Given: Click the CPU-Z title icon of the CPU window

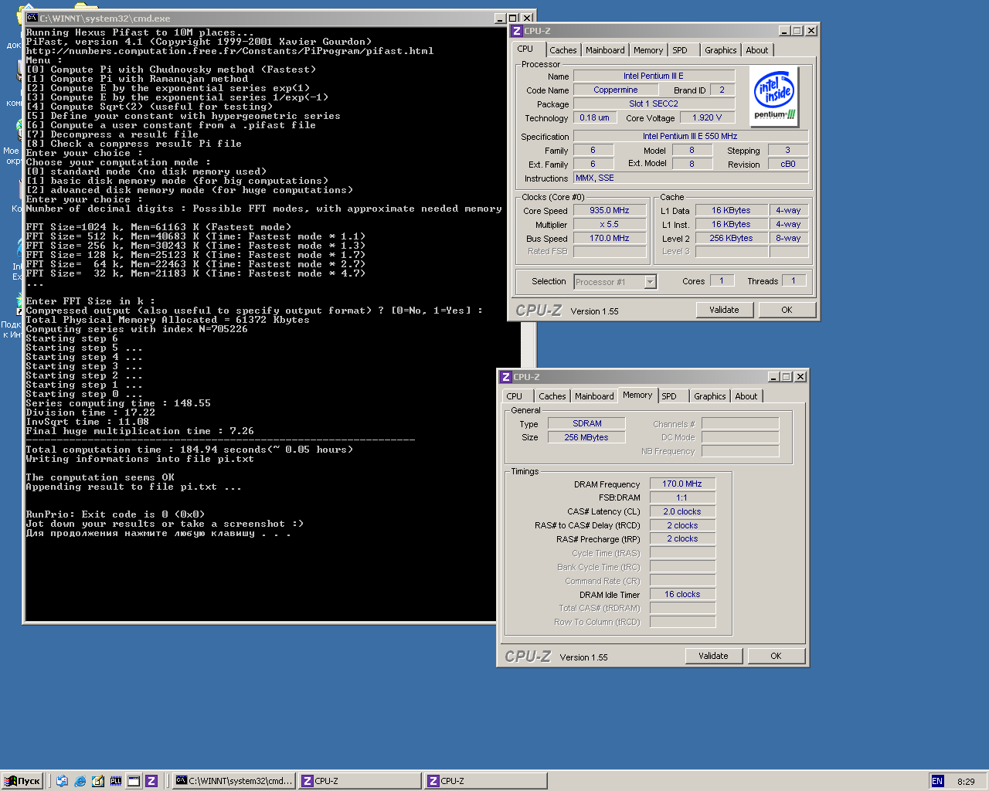Looking at the screenshot, I should (517, 31).
